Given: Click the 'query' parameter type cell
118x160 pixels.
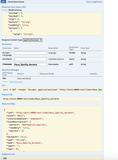Looking at the screenshot, I should coord(72,59).
